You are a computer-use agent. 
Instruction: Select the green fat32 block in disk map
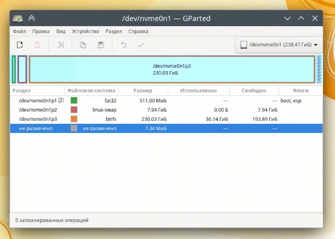[x=14, y=69]
